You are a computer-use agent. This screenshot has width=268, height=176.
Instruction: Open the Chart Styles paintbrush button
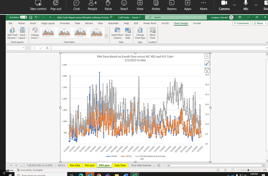(x=207, y=63)
